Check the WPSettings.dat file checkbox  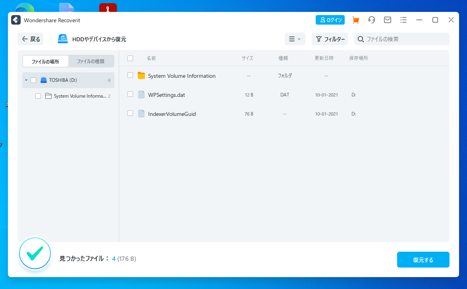[x=130, y=94]
